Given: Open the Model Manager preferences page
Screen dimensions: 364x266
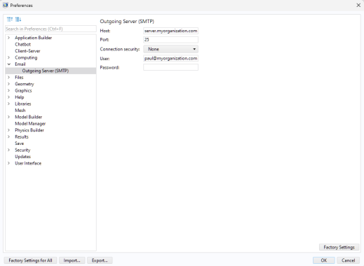Looking at the screenshot, I should pos(30,124).
